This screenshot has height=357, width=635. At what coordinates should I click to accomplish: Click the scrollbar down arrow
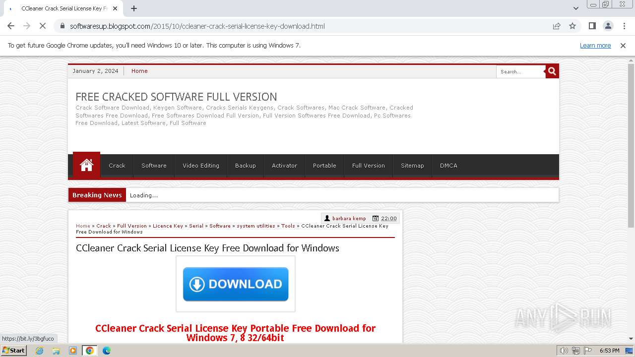click(631, 339)
